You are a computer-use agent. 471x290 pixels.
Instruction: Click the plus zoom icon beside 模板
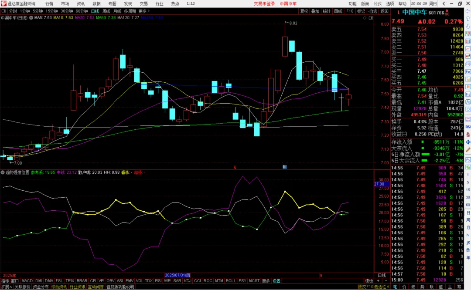point(378,281)
